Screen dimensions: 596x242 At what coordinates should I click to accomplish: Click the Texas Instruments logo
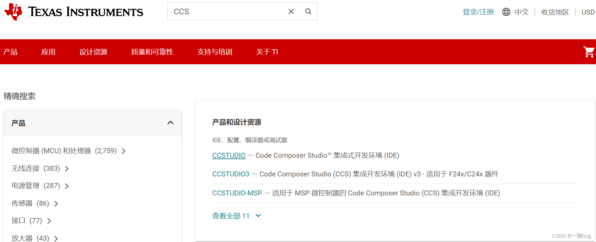tap(74, 12)
